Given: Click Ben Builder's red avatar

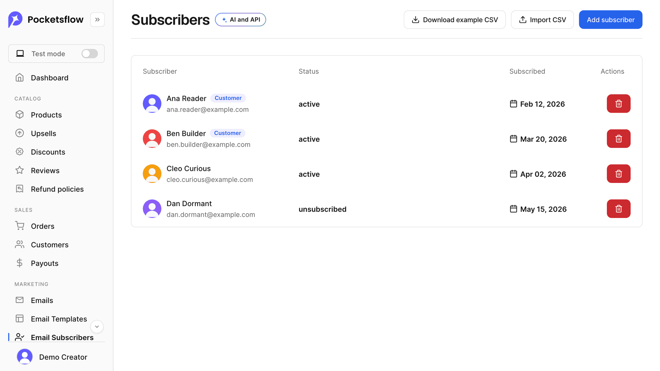Looking at the screenshot, I should point(152,139).
